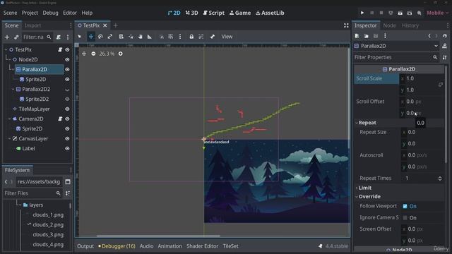Stop the running project

click(x=381, y=13)
